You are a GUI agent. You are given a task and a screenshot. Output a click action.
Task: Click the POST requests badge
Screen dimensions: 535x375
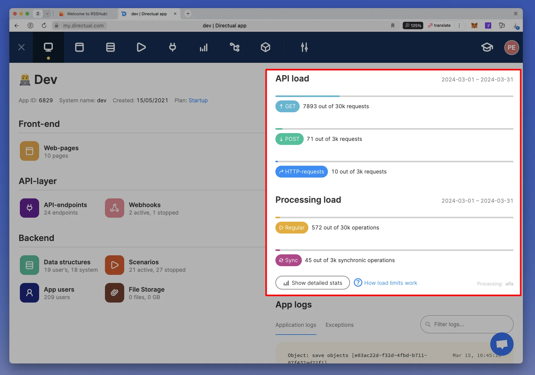(x=289, y=139)
